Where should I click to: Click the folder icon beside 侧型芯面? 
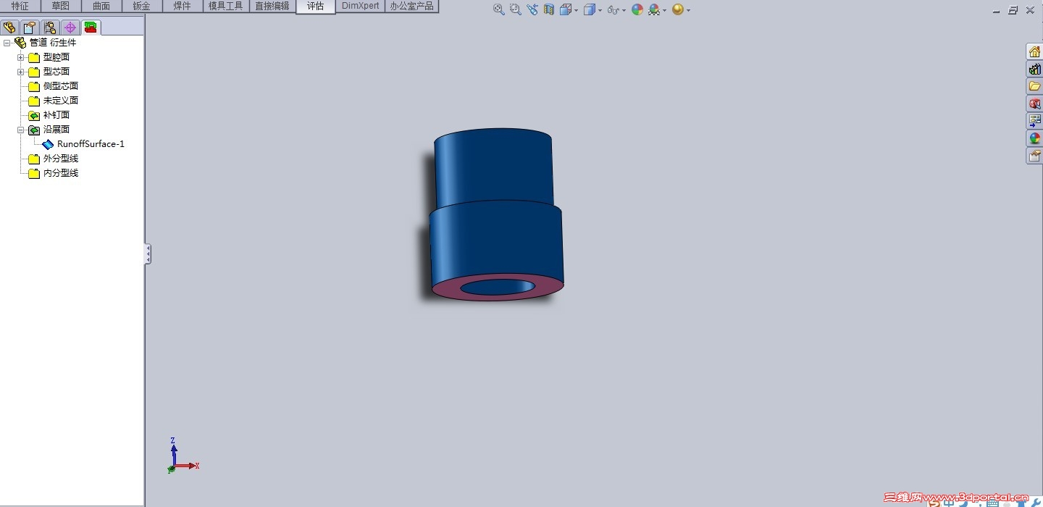pos(34,86)
